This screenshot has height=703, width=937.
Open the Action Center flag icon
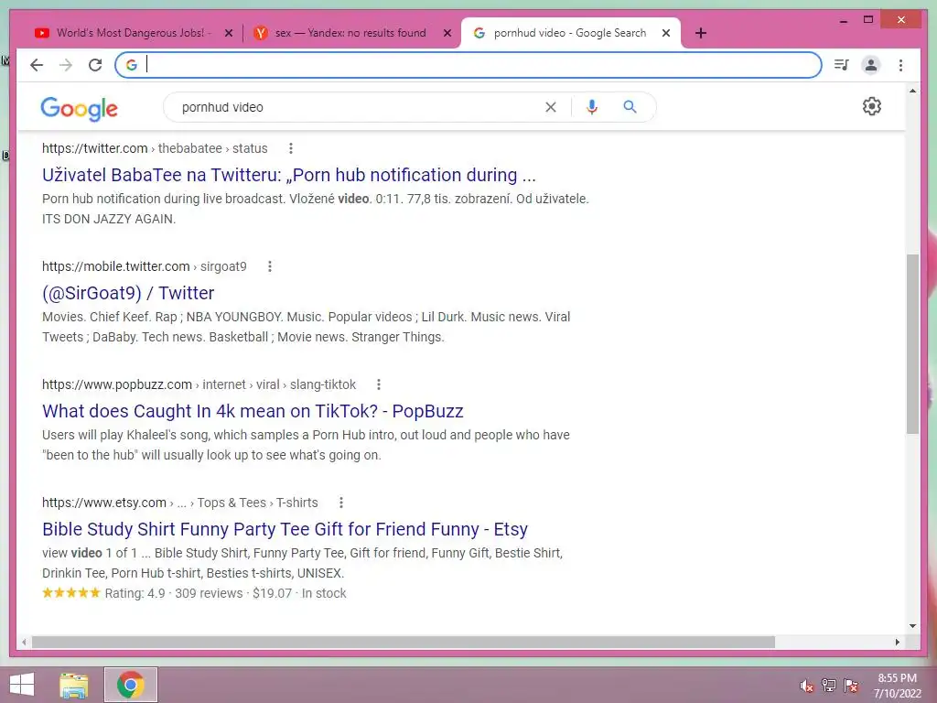851,686
